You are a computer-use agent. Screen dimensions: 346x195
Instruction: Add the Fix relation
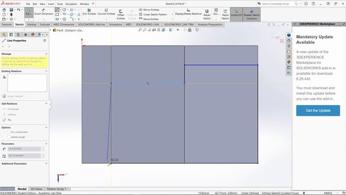coord(7,120)
